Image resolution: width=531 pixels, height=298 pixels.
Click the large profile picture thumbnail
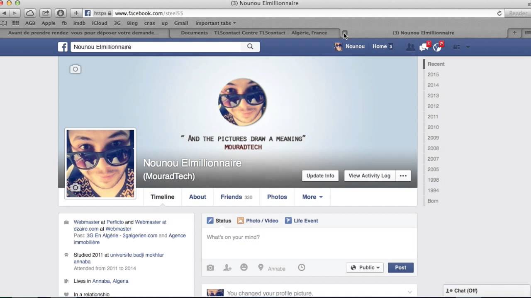tap(100, 163)
